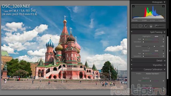The image size is (171, 96).
Task: Collapse the Histogram panel
Action: click(165, 2)
